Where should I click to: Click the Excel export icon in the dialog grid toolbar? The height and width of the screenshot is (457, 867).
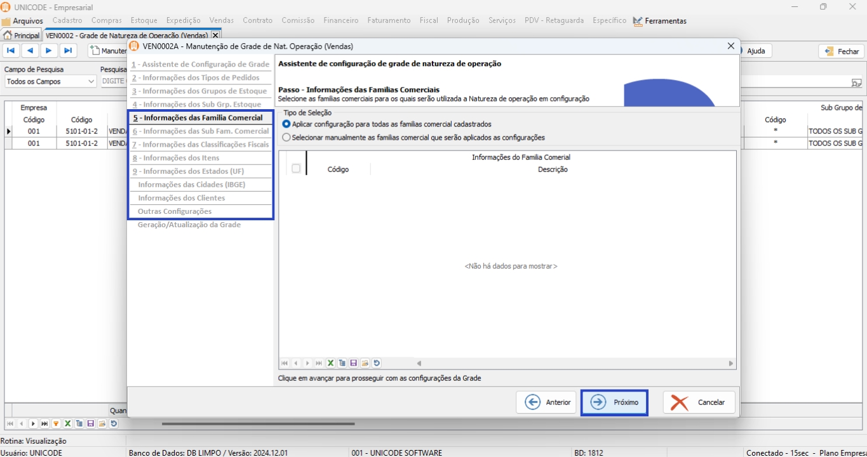click(x=330, y=363)
